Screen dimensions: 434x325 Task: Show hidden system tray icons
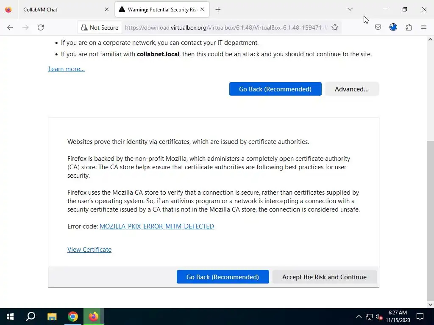click(x=359, y=317)
